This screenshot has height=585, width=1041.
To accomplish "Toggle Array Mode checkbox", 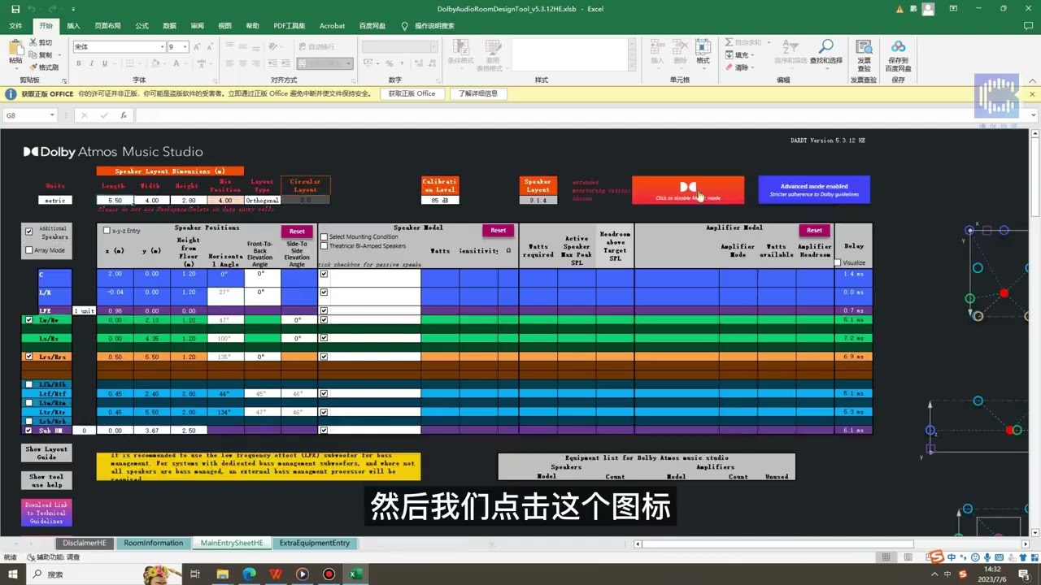I will point(30,250).
